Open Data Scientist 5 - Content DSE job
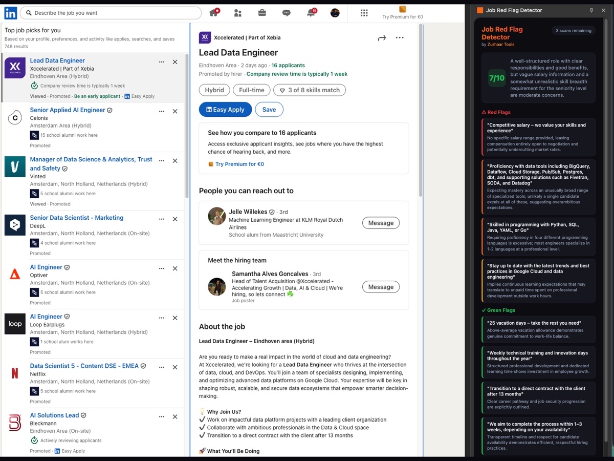Image resolution: width=614 pixels, height=461 pixels. (x=84, y=366)
